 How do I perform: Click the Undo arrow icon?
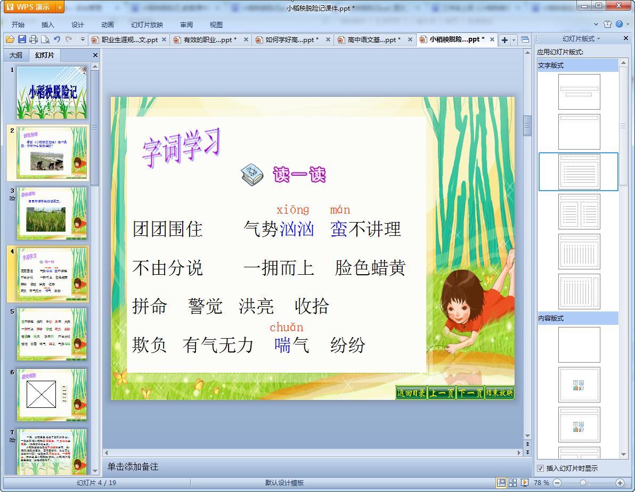57,39
